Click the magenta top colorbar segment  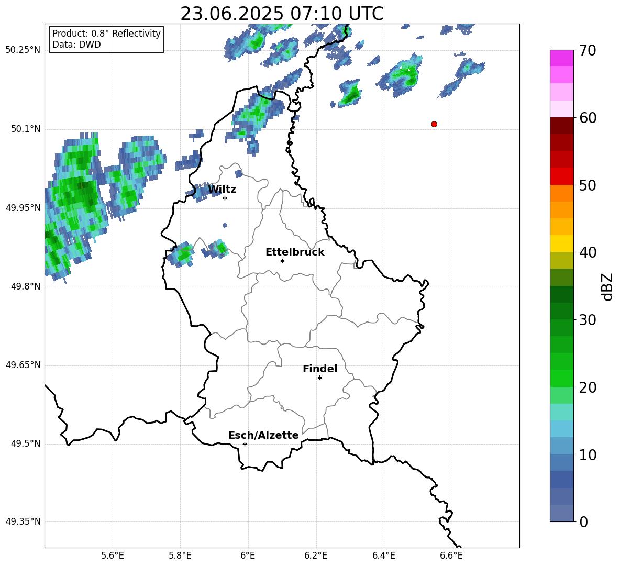coord(561,58)
